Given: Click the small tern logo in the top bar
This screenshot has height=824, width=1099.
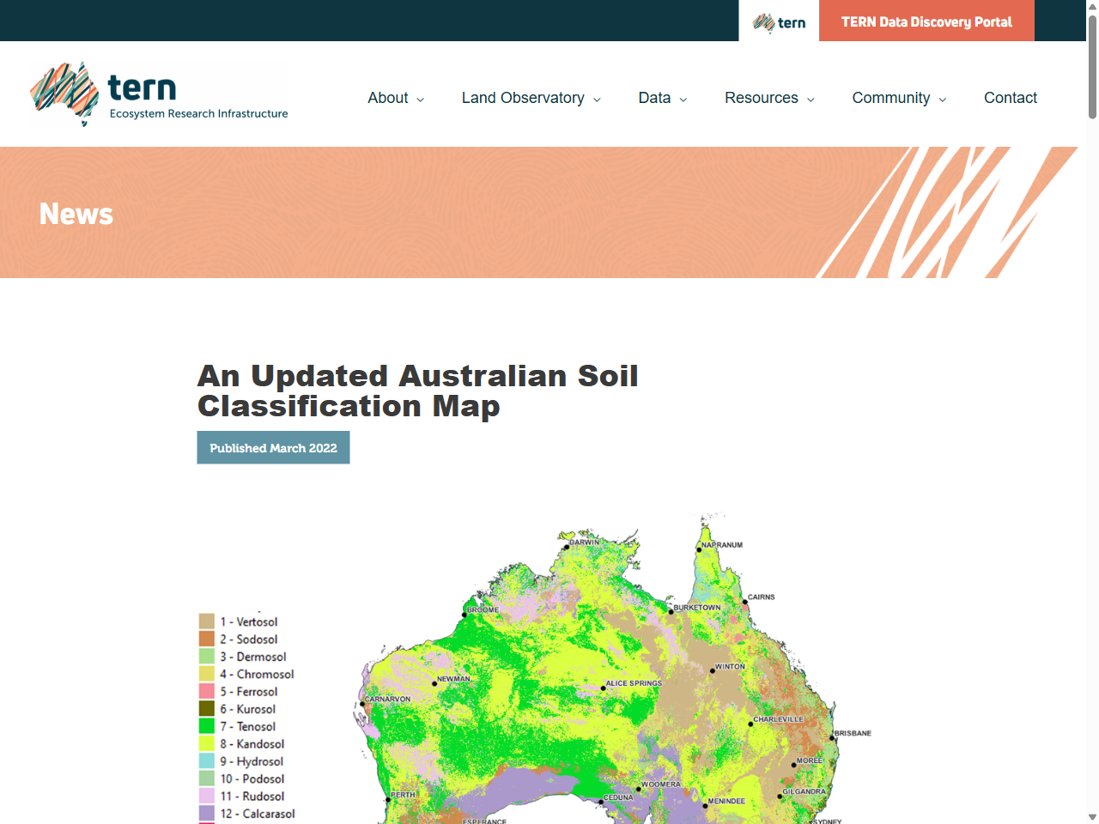Looking at the screenshot, I should coord(779,21).
